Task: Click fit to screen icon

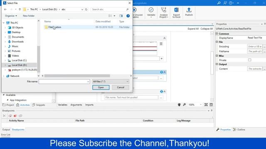Action: [206, 105]
